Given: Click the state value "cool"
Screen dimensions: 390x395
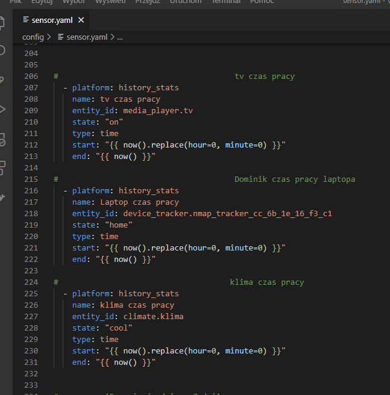Looking at the screenshot, I should [119, 328].
